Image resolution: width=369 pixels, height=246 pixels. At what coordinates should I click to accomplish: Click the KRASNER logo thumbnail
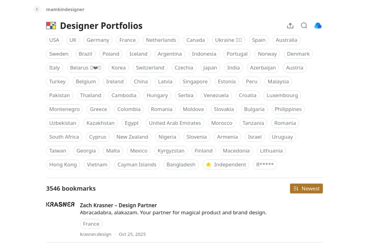pyautogui.click(x=60, y=204)
